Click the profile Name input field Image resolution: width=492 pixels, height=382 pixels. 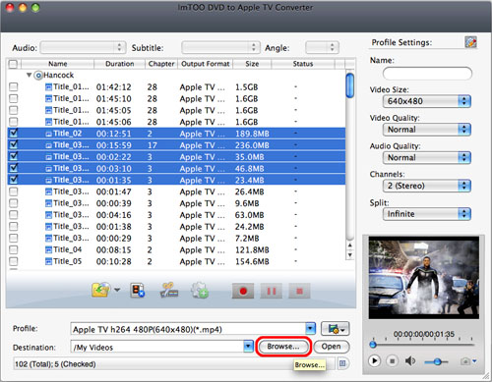click(x=427, y=74)
